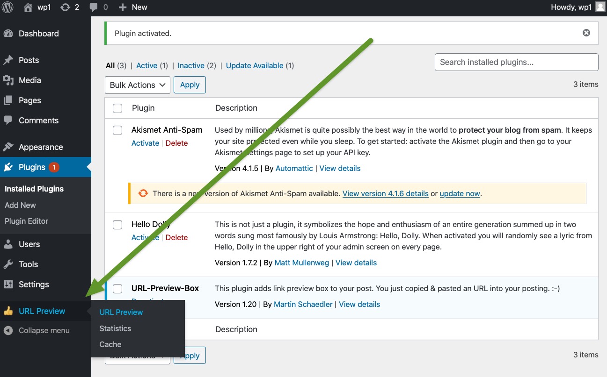Screen dimensions: 607x377
Task: Click the Settings sliders icon
Action: click(8, 285)
